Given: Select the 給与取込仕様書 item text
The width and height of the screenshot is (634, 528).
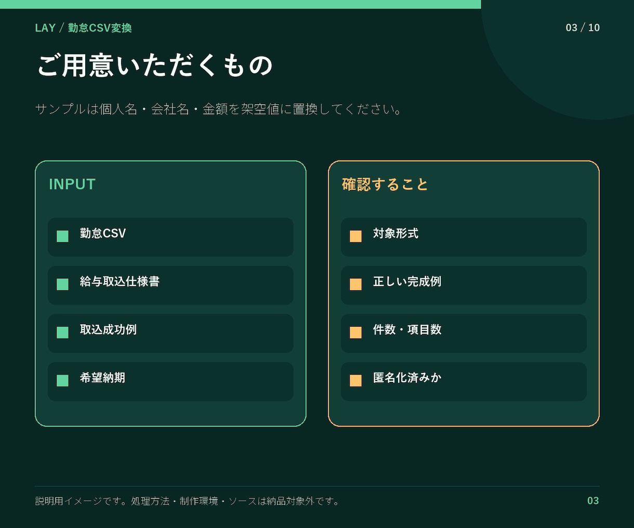Looking at the screenshot, I should point(120,281).
